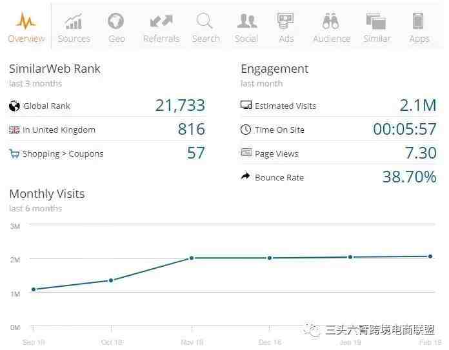Click the 2M y-axis label
This screenshot has width=449, height=350.
pos(15,260)
